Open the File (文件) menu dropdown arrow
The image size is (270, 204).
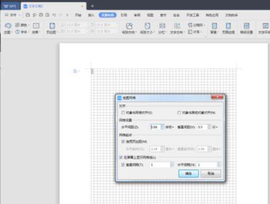pos(20,15)
